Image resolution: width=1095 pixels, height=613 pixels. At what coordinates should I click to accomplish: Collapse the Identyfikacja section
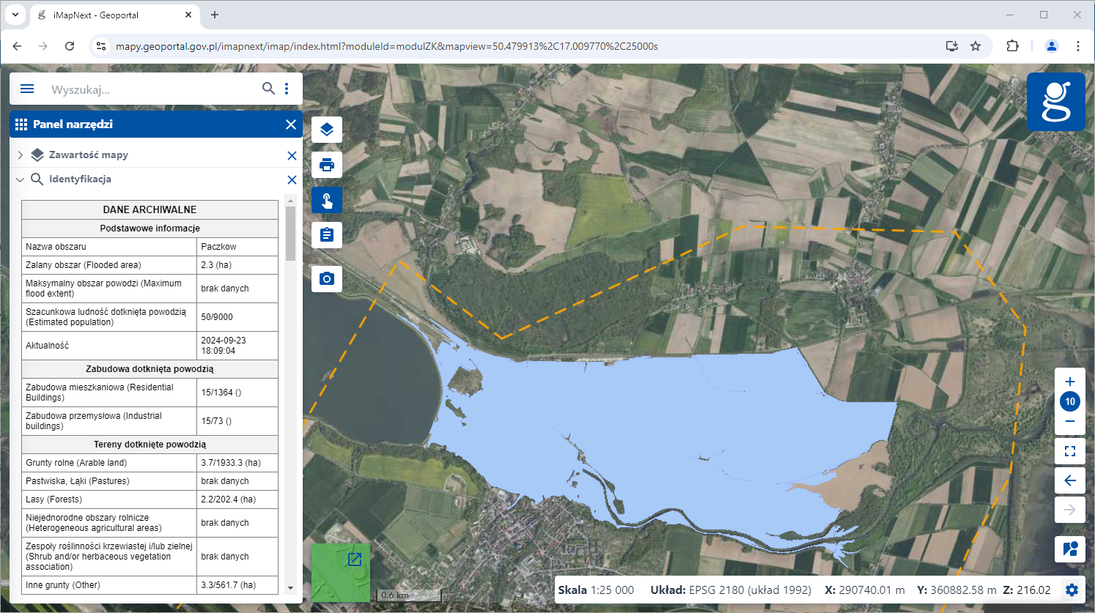21,179
